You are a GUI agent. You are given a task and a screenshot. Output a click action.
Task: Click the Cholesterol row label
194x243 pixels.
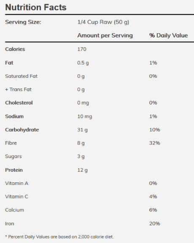coord(19,103)
